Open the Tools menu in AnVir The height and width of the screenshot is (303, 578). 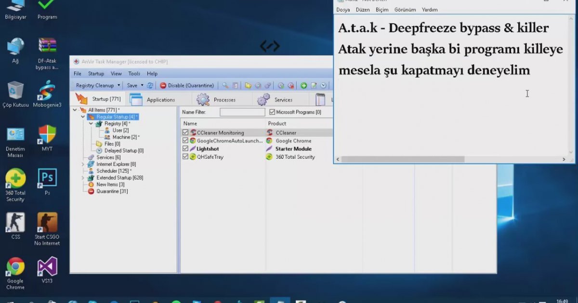tap(134, 74)
